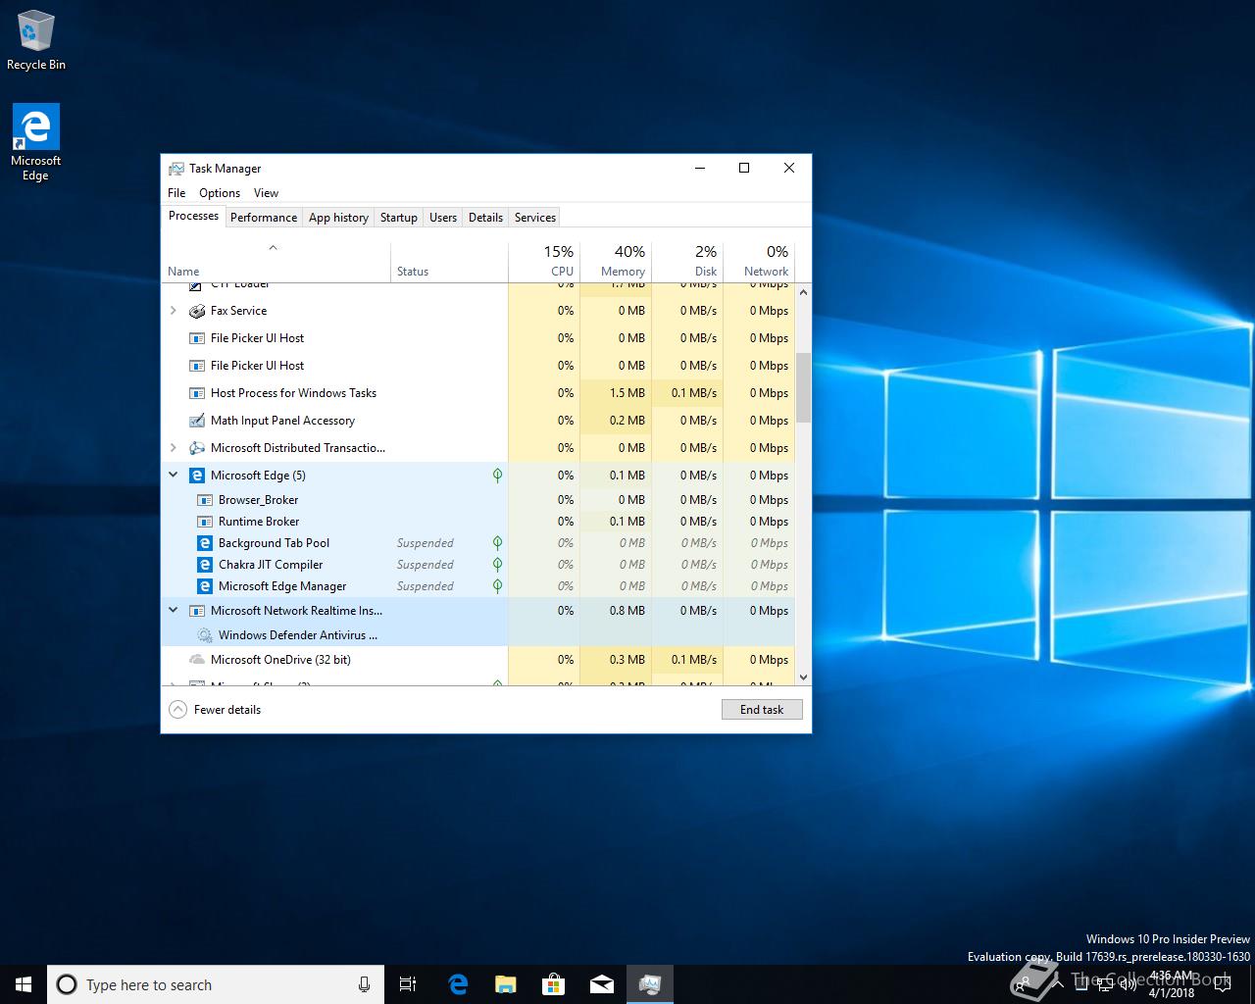
Task: Click the Microsoft Edge Manager icon
Action: click(x=205, y=586)
